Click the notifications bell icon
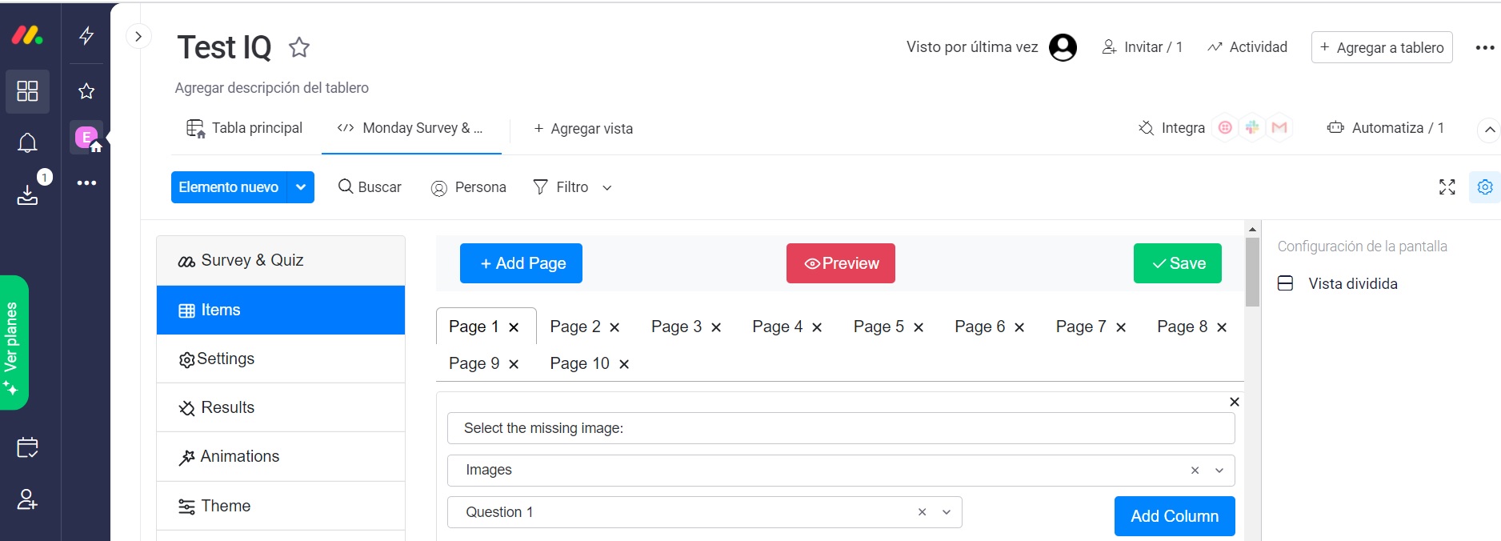Screen dimensions: 1501x541 click(27, 142)
